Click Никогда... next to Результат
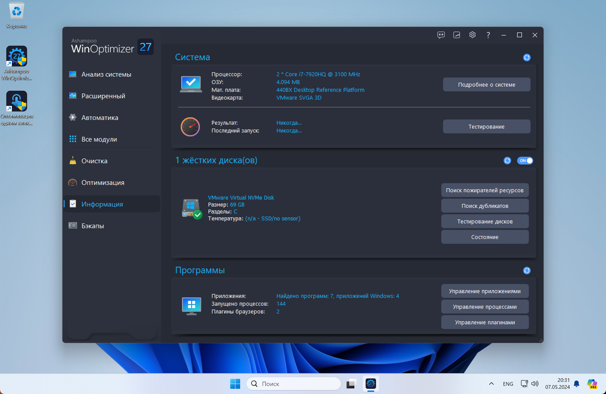The image size is (606, 394). 289,123
